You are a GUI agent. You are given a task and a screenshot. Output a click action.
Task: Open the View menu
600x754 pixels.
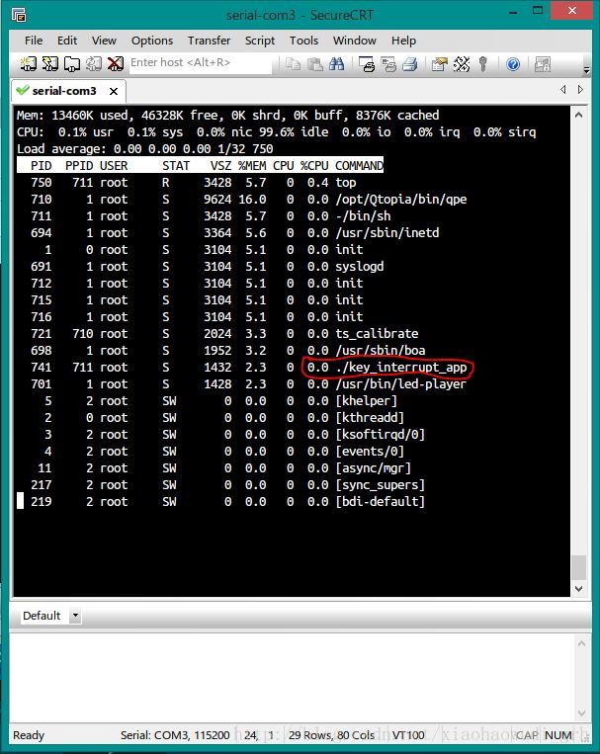pos(104,41)
